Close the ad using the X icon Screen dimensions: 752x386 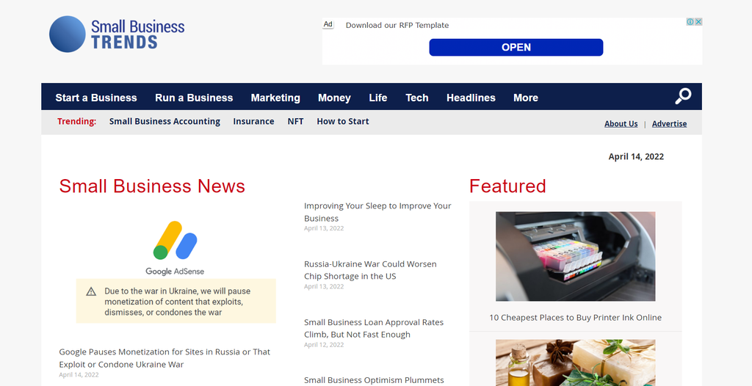[x=698, y=22]
